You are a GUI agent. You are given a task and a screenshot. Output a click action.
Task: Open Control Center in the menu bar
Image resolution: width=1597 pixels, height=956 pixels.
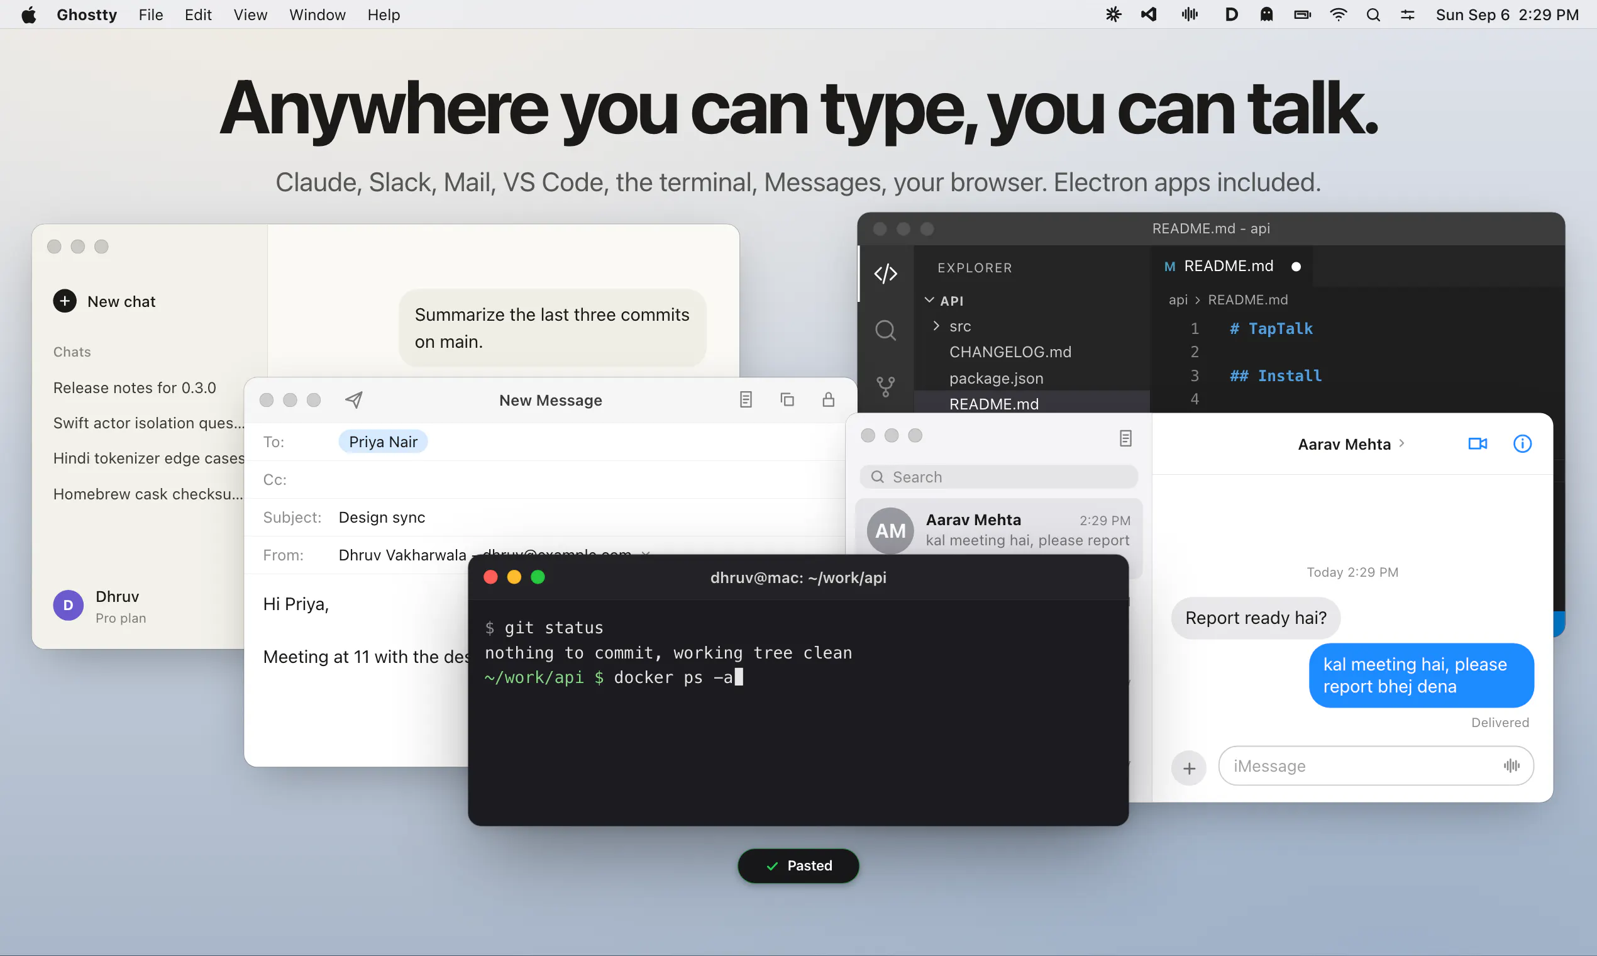pos(1408,14)
